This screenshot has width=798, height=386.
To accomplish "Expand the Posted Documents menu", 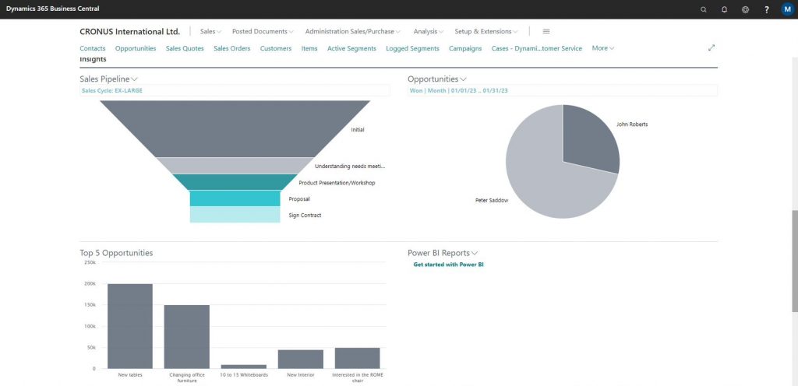I will [263, 31].
